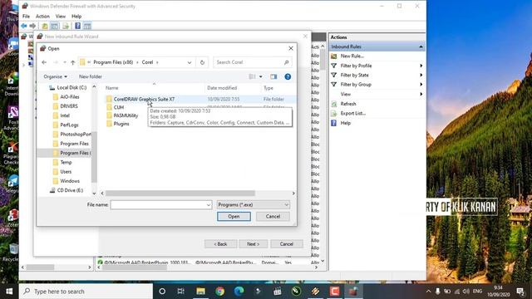
Task: Select the Windows folder in tree
Action: [70, 181]
